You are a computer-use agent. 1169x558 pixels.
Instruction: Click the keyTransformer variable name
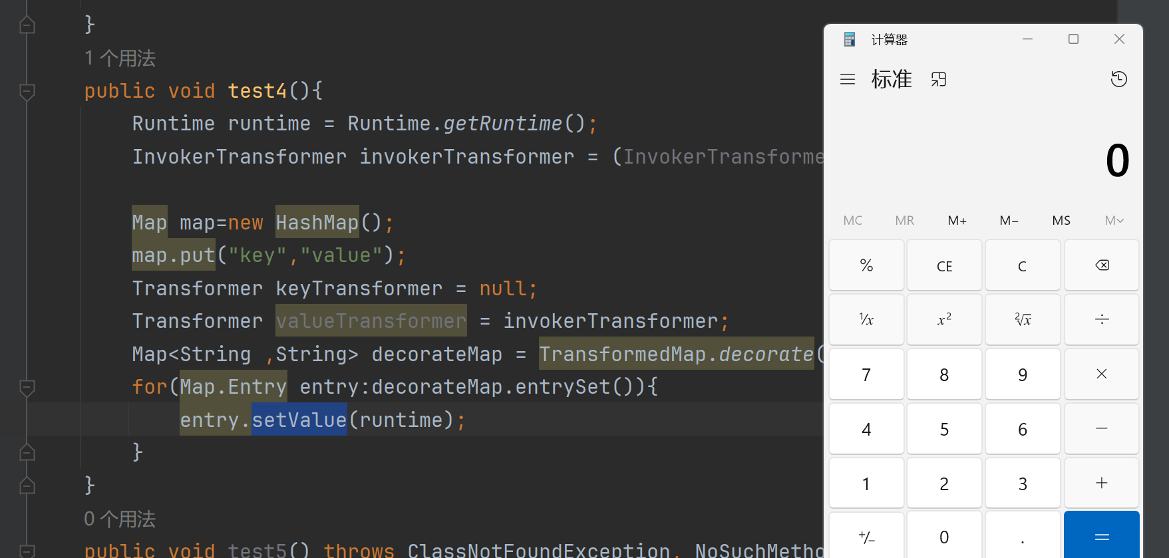pos(359,288)
